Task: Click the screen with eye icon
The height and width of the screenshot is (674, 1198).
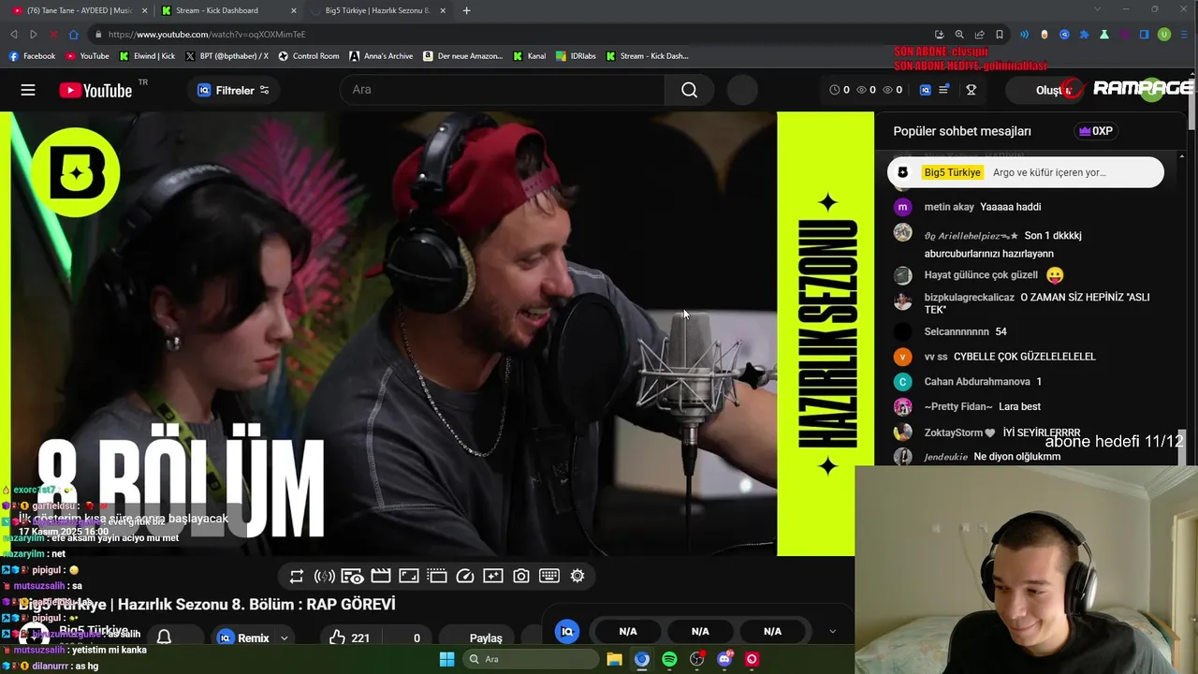Action: 353,576
